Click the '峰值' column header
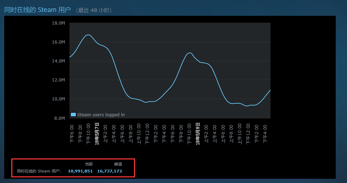This screenshot has height=183, width=347. pos(118,164)
